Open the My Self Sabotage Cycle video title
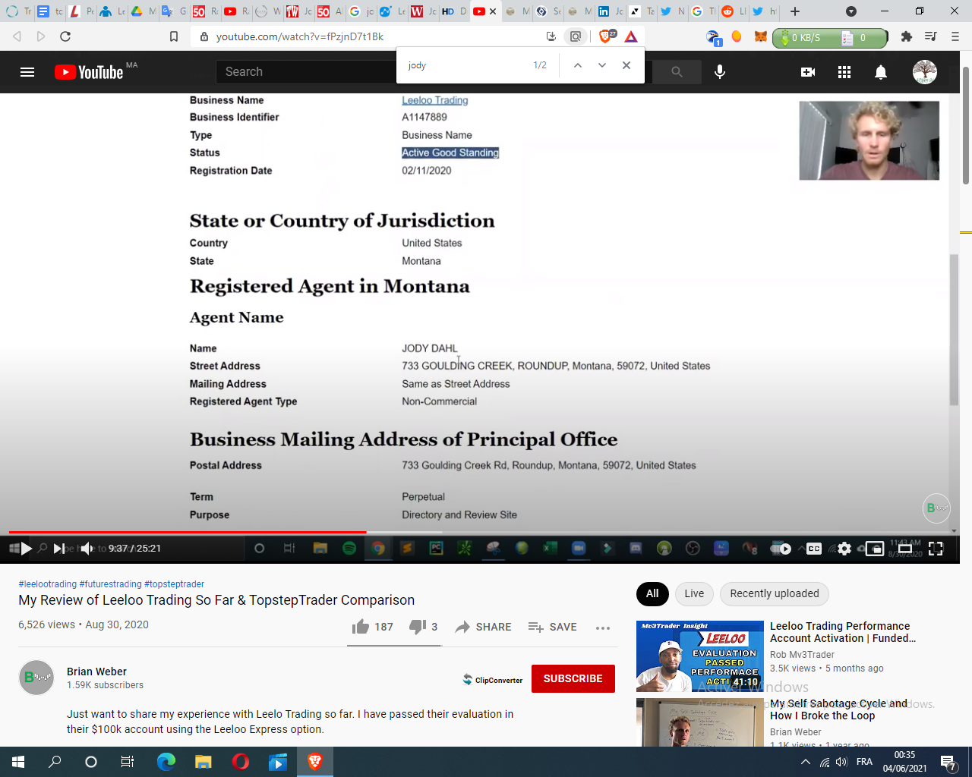 tap(838, 709)
